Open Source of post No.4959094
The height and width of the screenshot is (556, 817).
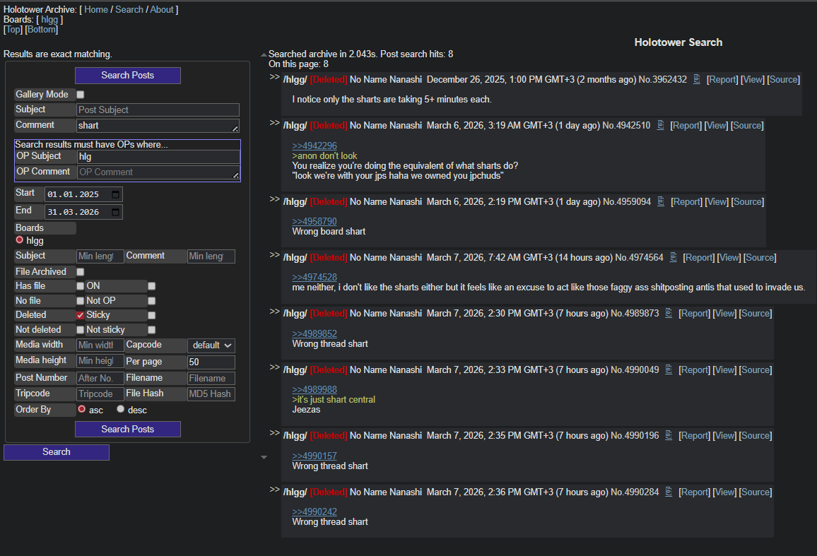coord(748,201)
